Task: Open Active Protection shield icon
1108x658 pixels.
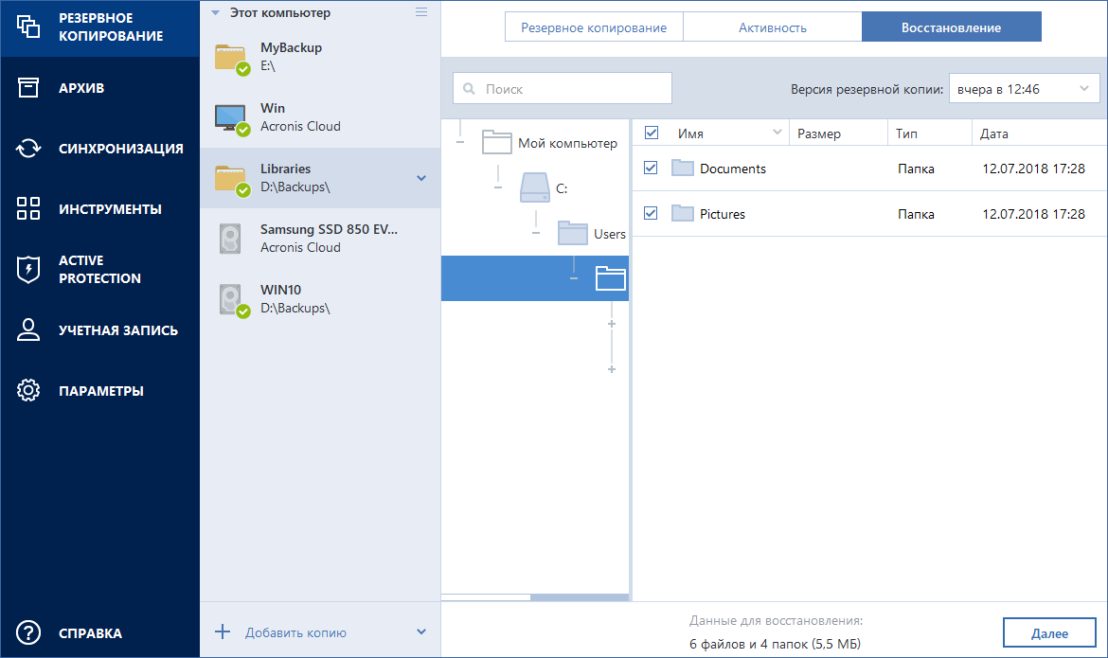Action: point(28,270)
